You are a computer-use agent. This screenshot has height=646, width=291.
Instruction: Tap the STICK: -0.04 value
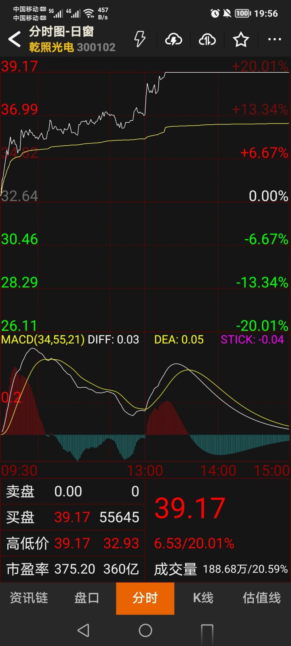point(253,340)
